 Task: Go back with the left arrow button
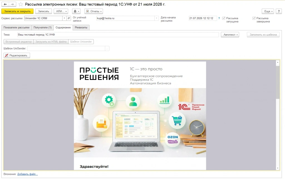5,4
